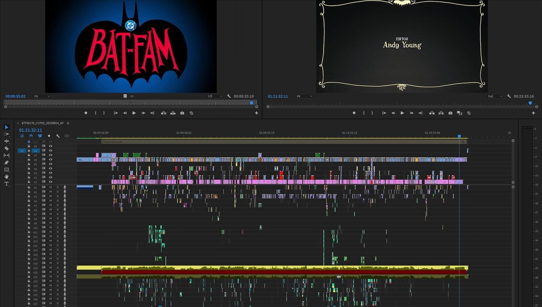Target track V8 header
The width and height of the screenshot is (542, 307).
pyautogui.click(x=35, y=150)
